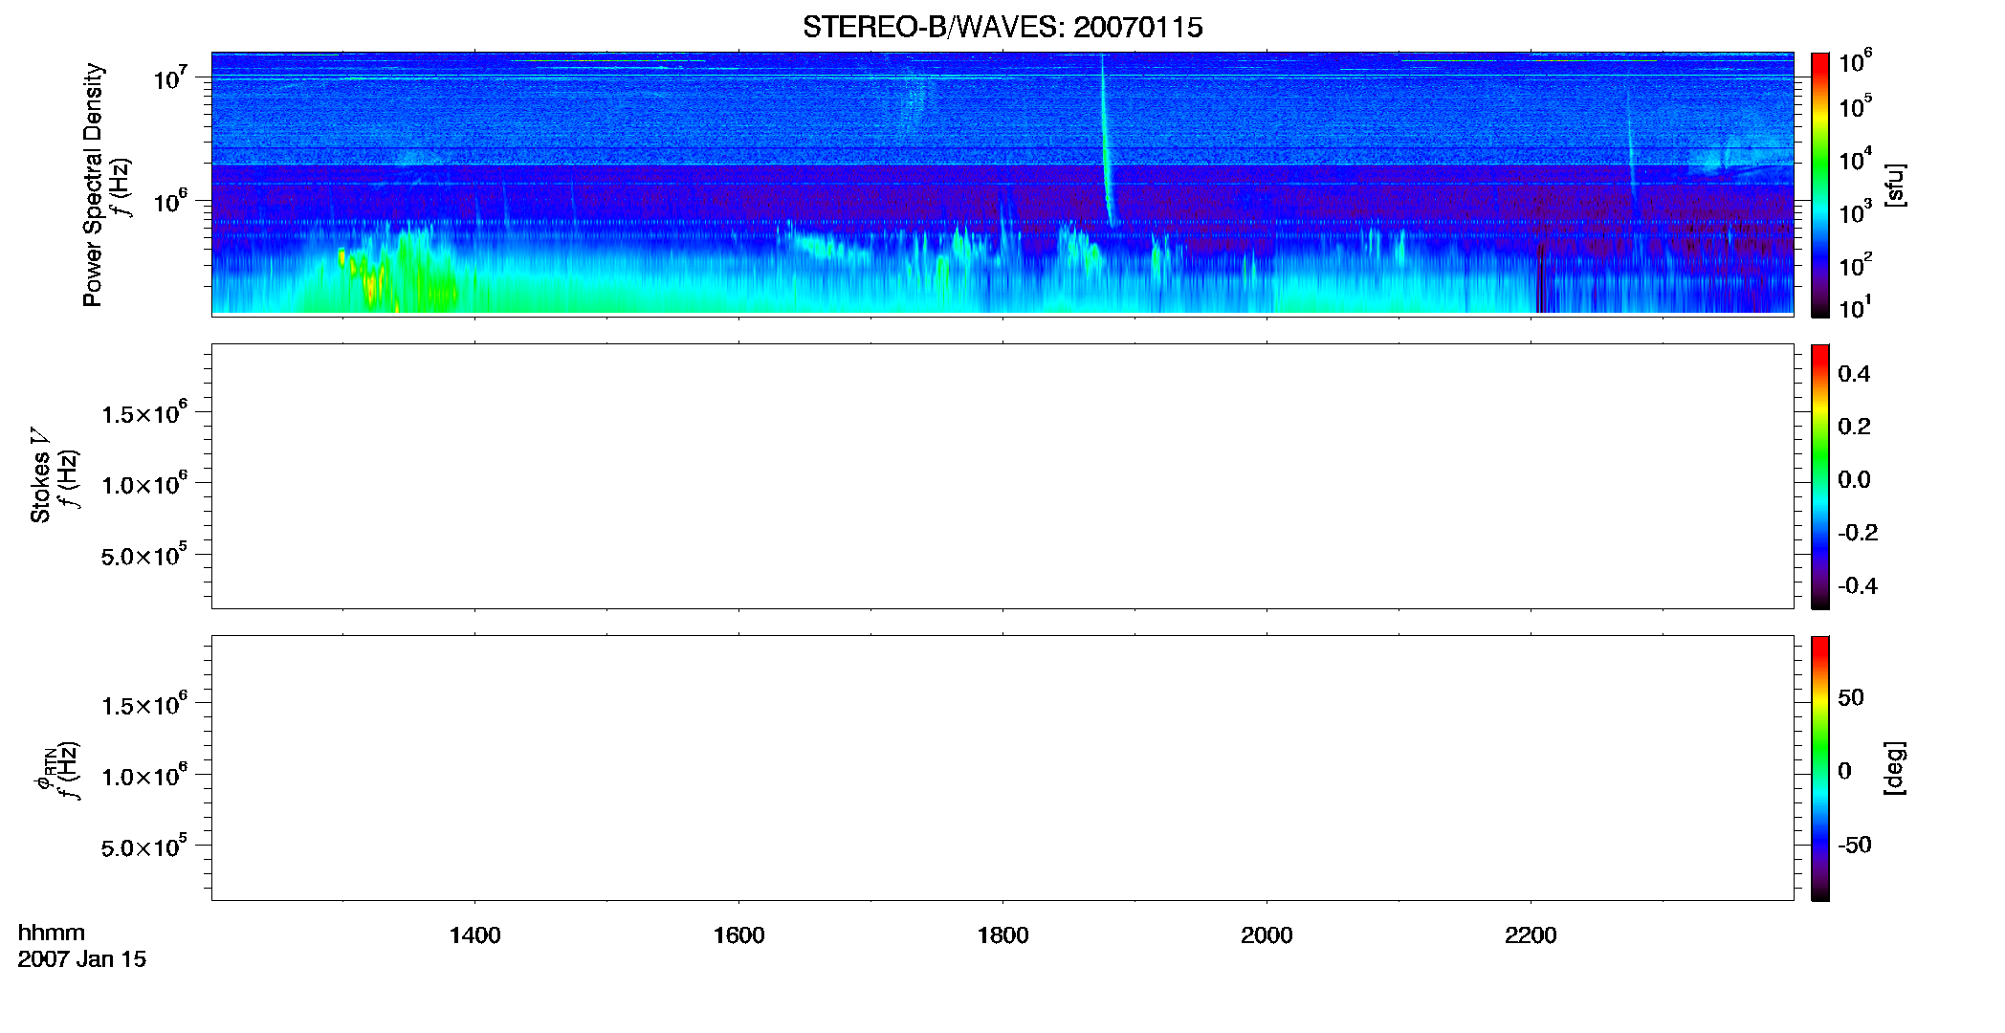Click the "1600" time tick label
The width and height of the screenshot is (2005, 1033).
pos(738,935)
